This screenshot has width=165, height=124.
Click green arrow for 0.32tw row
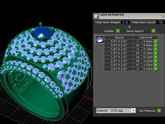coord(156,53)
